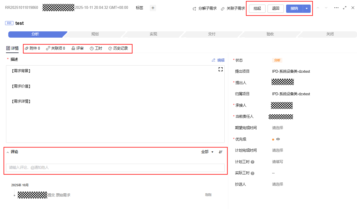Click the 标签 label

click(x=139, y=8)
